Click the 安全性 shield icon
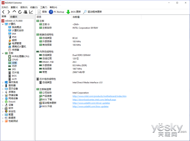Image resolution: width=190 pixels, height=141 pixels. [6, 112]
